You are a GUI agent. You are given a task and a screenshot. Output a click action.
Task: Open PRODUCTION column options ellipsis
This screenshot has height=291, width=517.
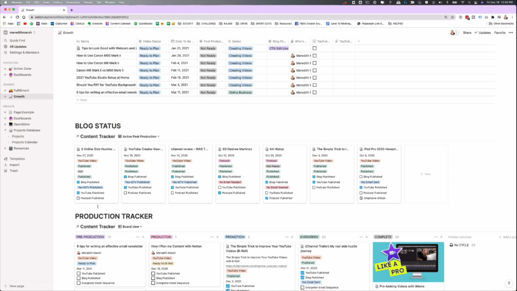coord(212,237)
